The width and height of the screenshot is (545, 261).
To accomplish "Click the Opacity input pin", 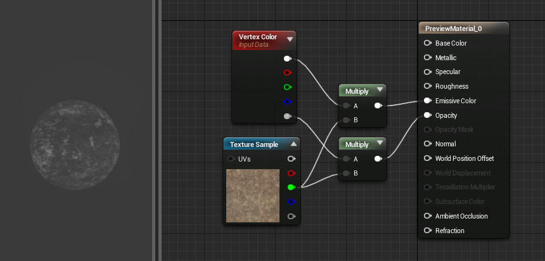I will pos(427,115).
